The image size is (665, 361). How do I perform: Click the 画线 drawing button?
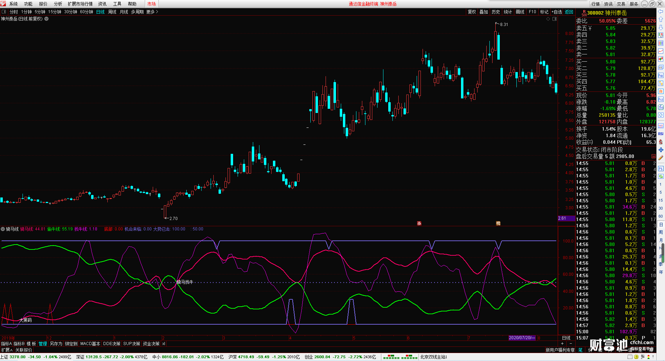(x=520, y=12)
